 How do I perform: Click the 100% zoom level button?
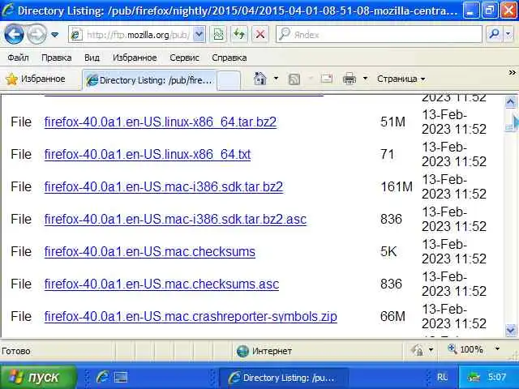click(465, 349)
